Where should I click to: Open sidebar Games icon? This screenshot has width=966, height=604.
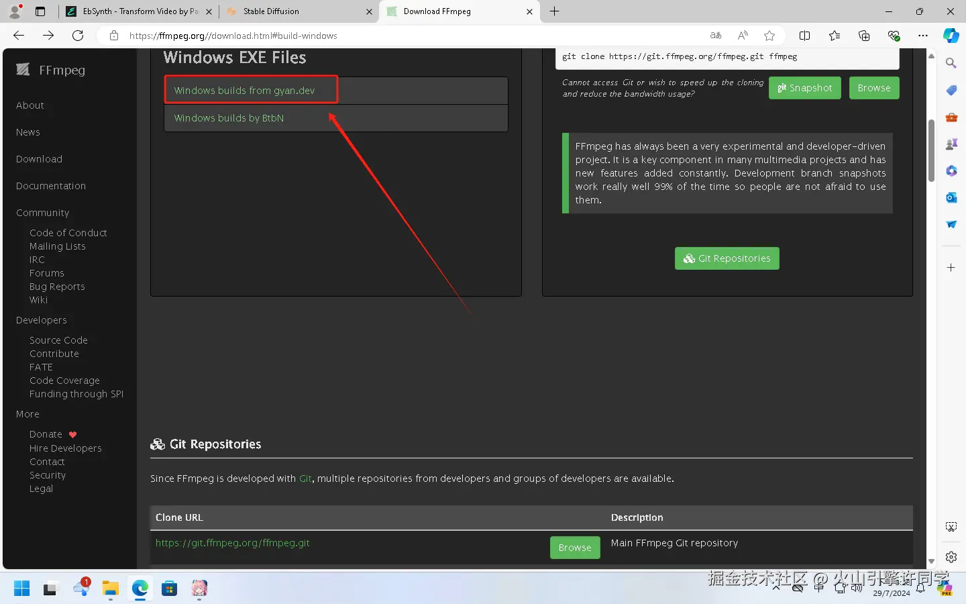pyautogui.click(x=951, y=144)
